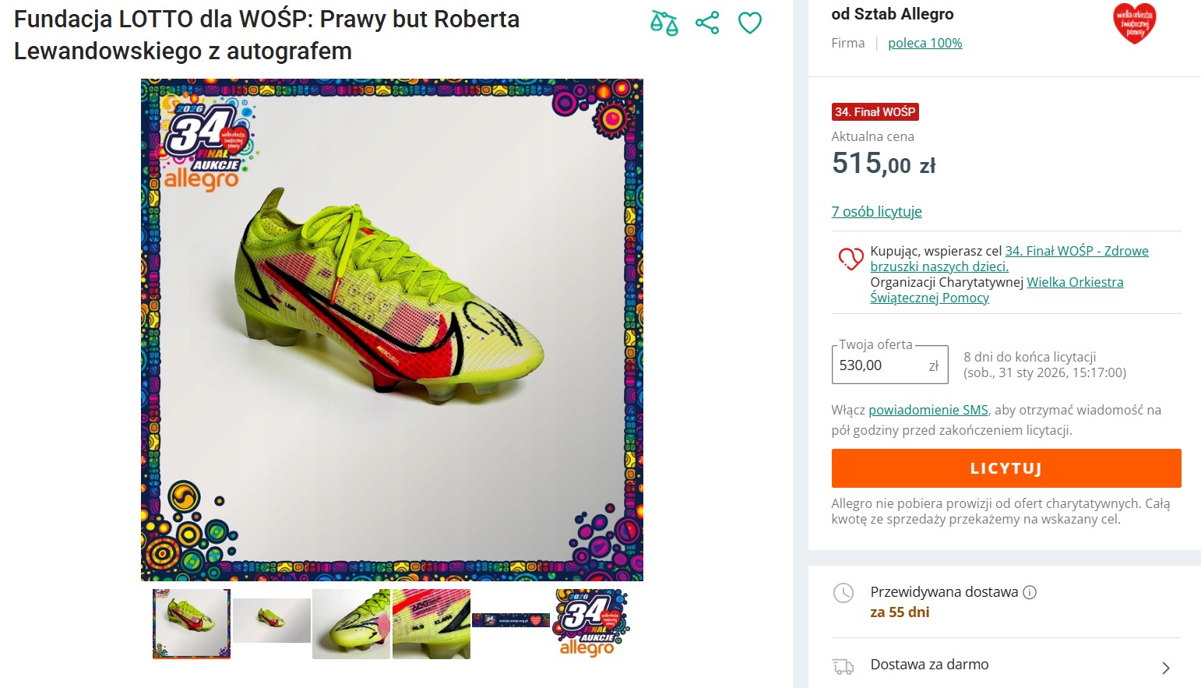Click the share icon
Image resolution: width=1201 pixels, height=688 pixels.
(x=707, y=23)
